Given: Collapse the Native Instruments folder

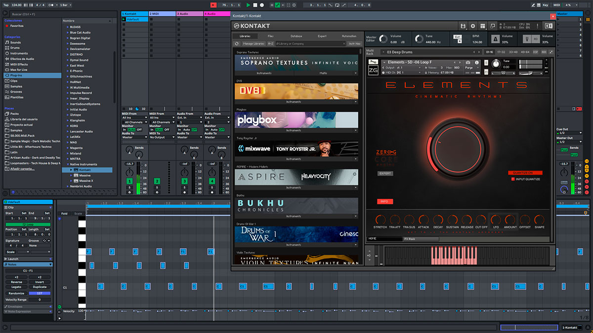Looking at the screenshot, I should [x=68, y=164].
